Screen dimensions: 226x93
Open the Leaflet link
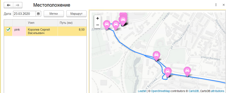pos(142,91)
